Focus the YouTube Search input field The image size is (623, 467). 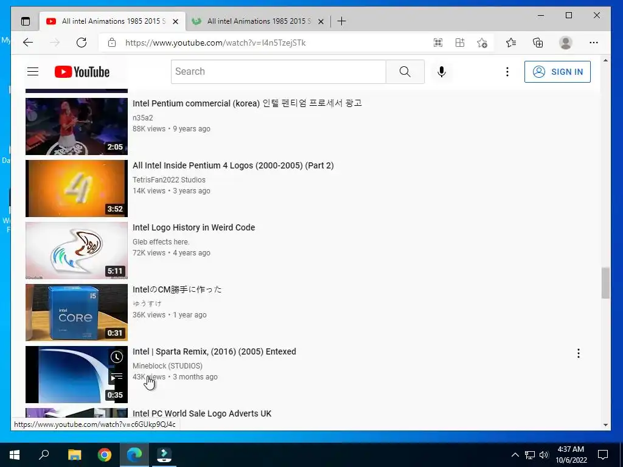coord(279,72)
